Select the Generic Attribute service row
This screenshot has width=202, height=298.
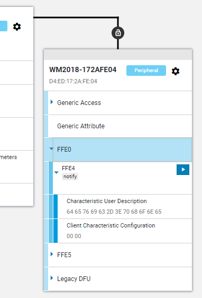[120, 126]
